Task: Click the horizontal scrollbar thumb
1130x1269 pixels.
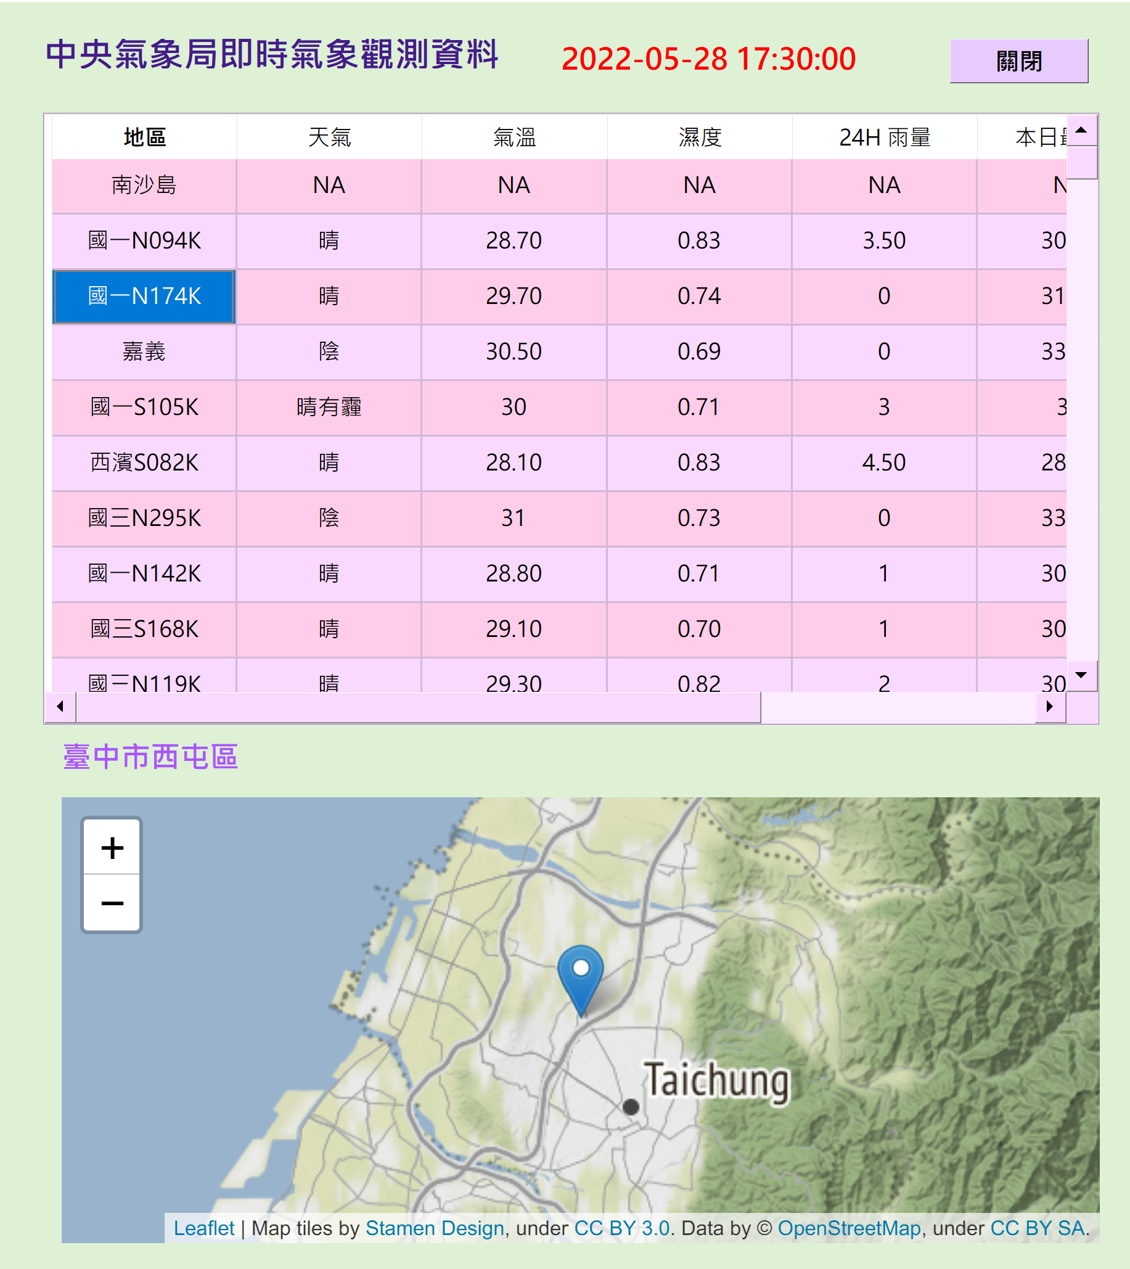Action: (x=417, y=707)
